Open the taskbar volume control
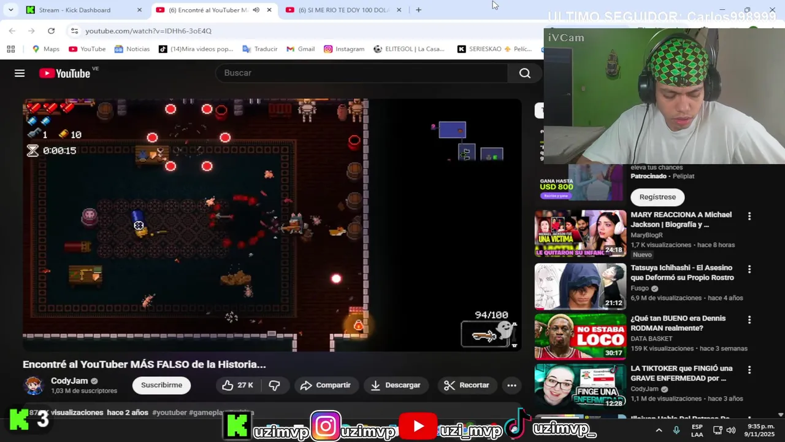Viewport: 785px width, 442px height. click(x=731, y=430)
